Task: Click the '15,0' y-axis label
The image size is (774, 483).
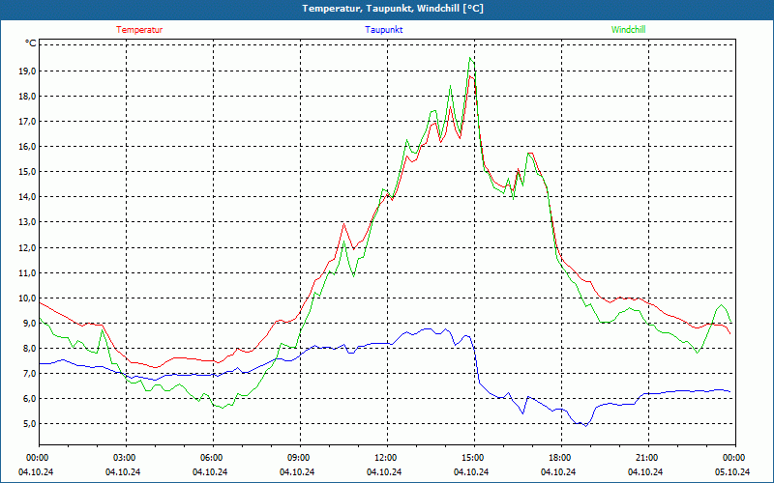Action: [28, 172]
